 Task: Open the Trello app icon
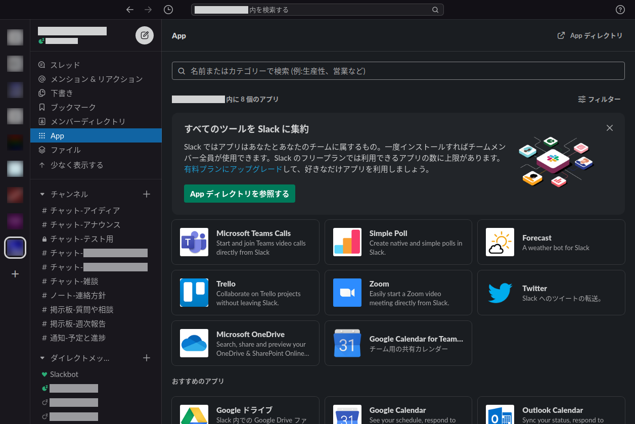coord(194,293)
